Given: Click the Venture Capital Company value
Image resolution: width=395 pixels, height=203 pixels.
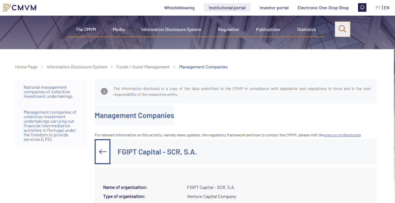Looking at the screenshot, I should [x=212, y=196].
